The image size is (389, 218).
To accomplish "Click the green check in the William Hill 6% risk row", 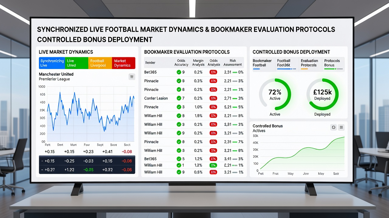I will click(179, 150).
